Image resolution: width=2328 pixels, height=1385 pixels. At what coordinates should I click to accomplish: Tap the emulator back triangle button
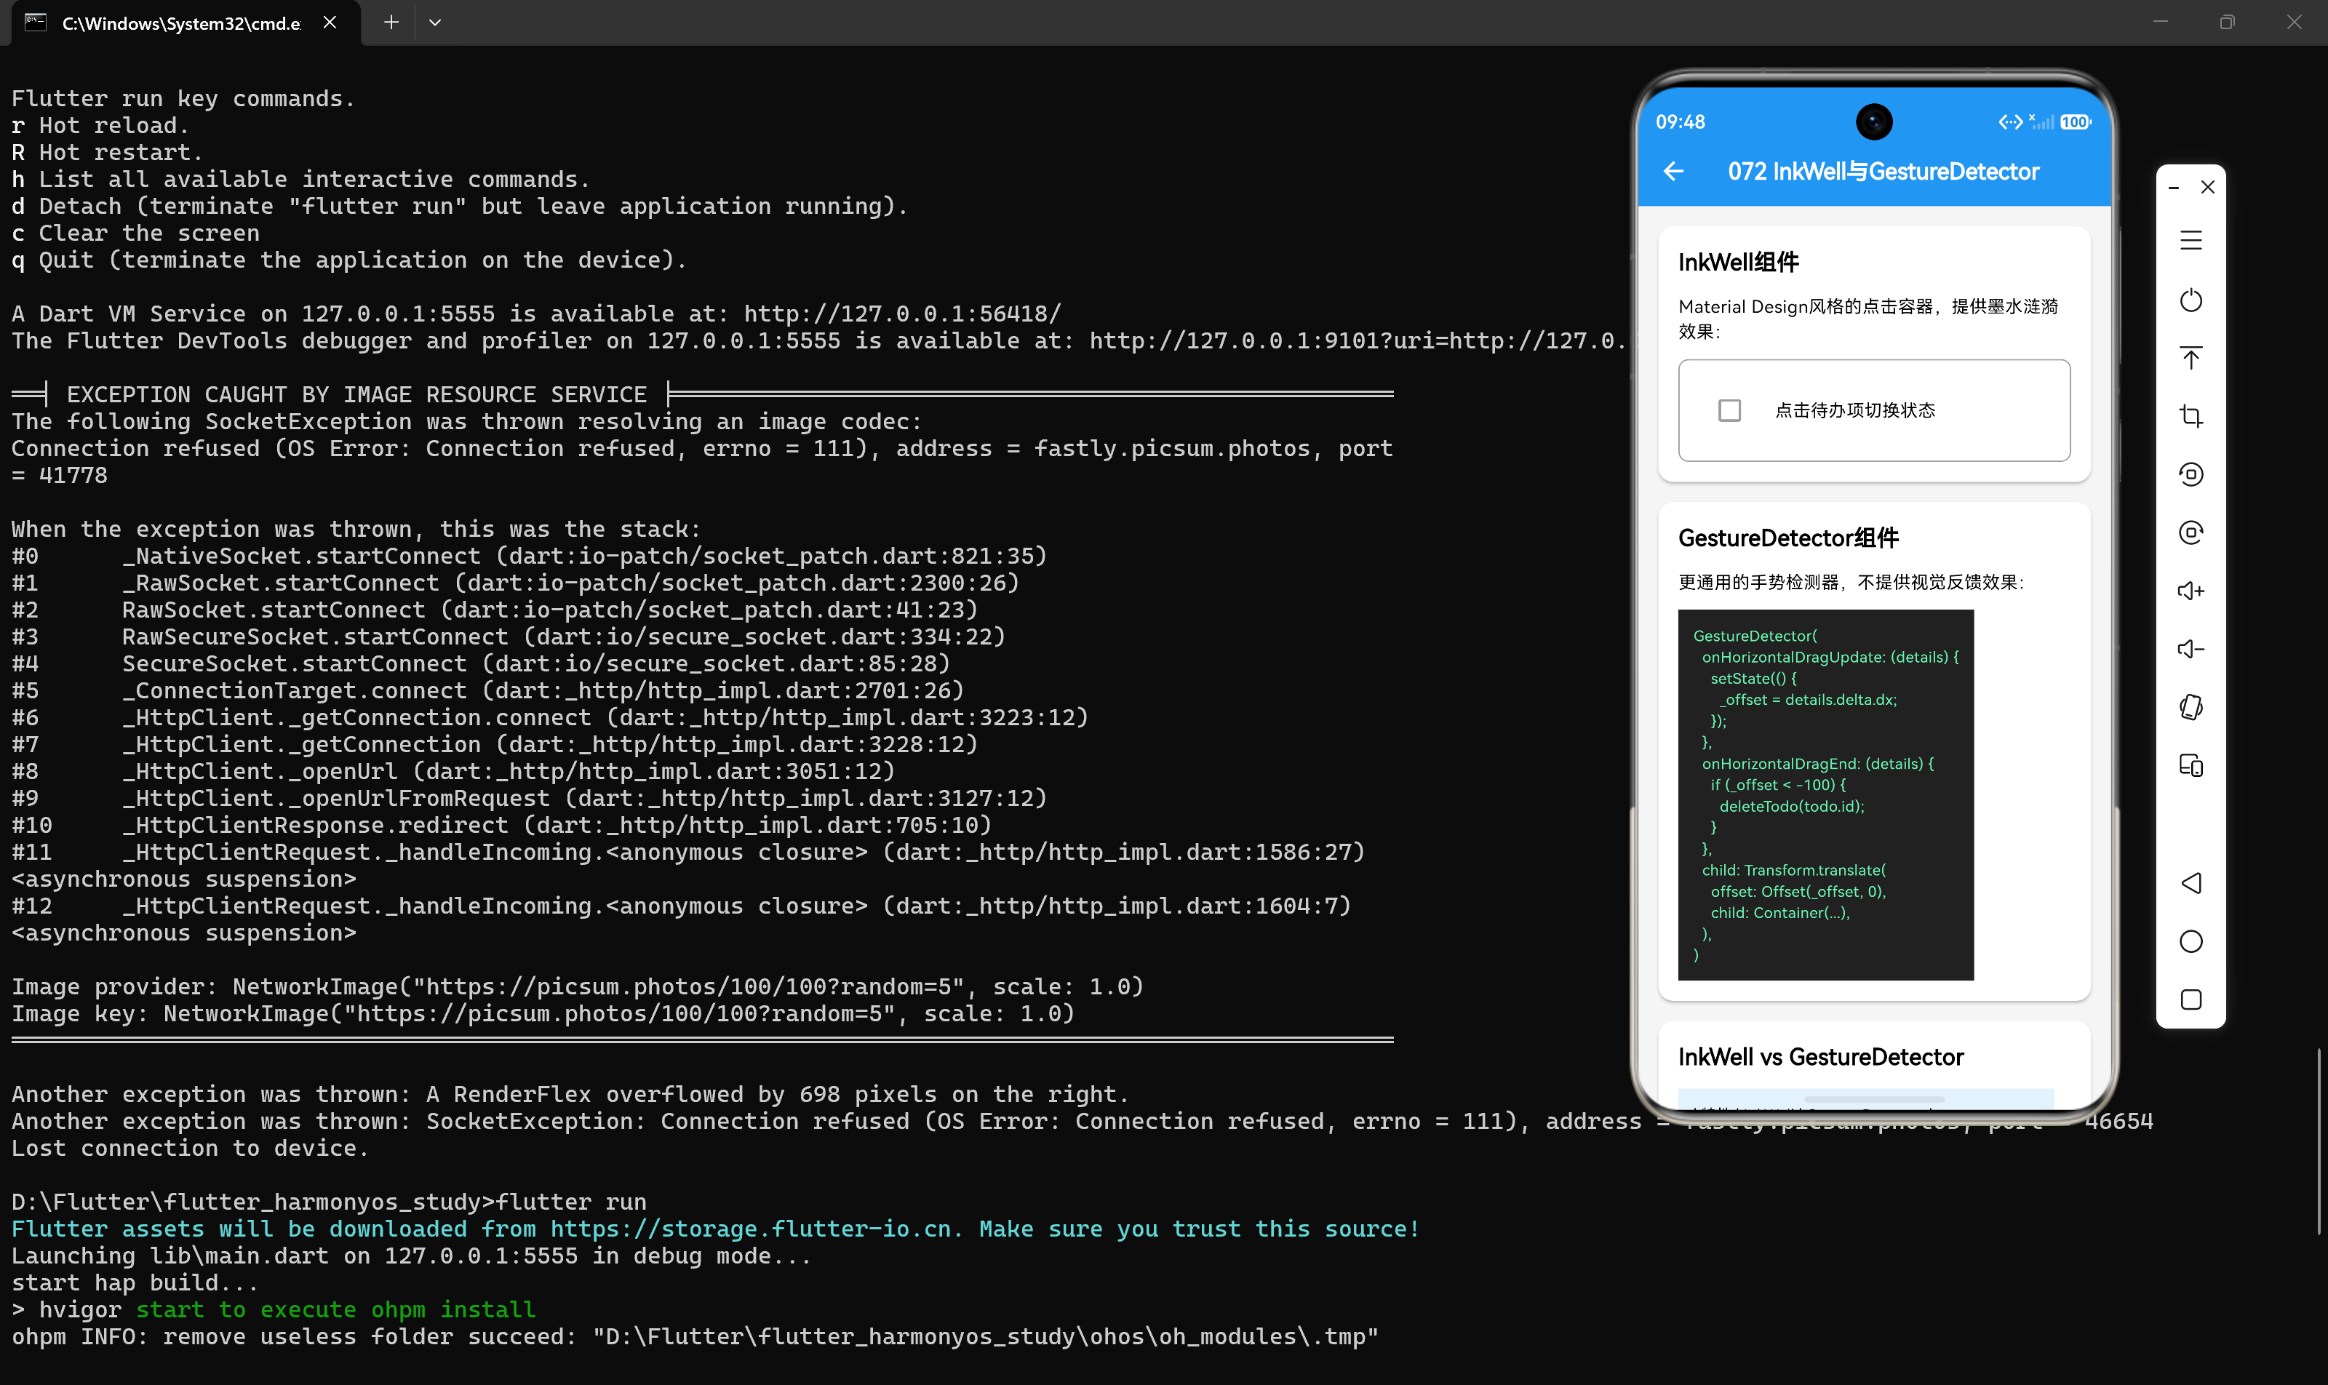[2191, 883]
